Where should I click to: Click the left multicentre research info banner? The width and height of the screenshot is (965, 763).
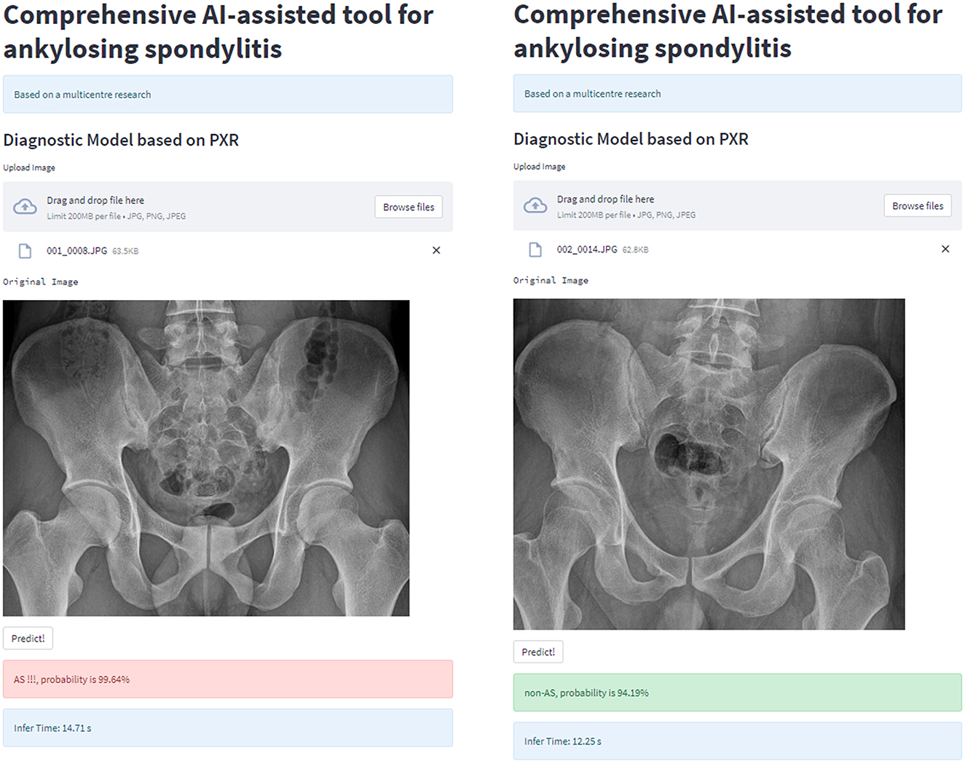pos(228,94)
